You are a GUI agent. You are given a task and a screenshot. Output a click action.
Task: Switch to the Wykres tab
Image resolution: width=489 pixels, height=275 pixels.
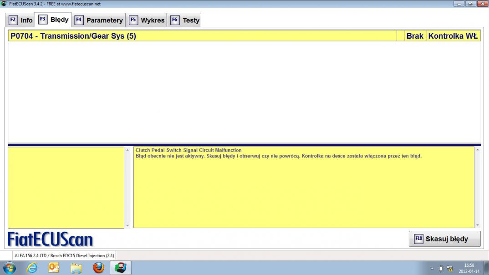tap(146, 20)
